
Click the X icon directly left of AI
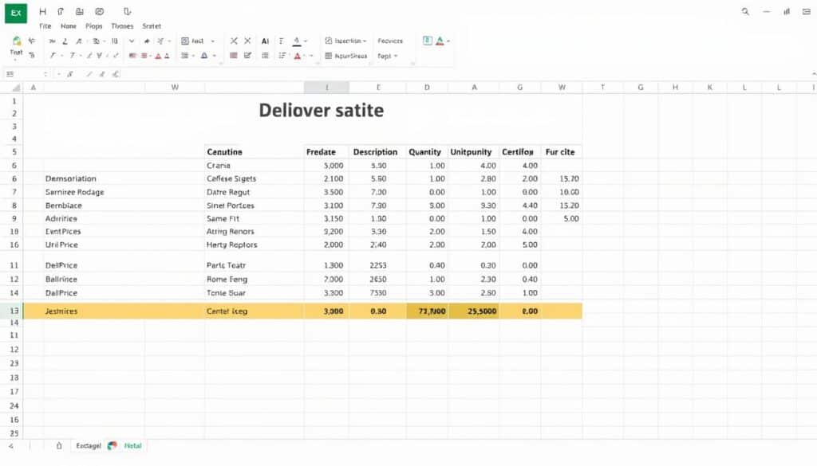pyautogui.click(x=247, y=41)
